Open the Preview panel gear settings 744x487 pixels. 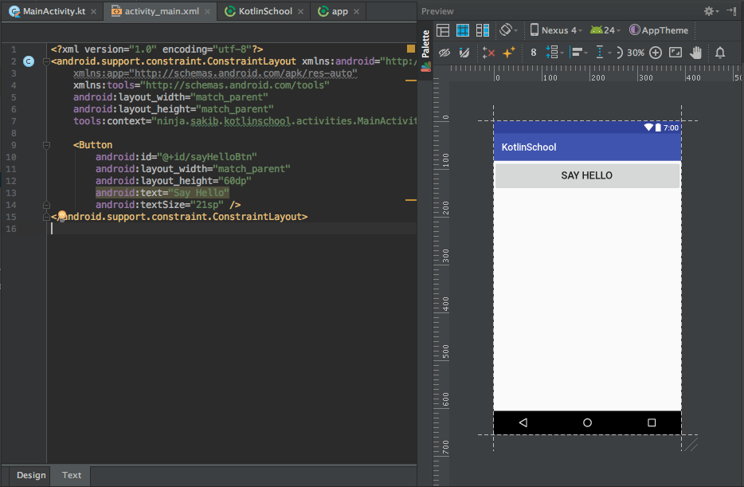pyautogui.click(x=711, y=11)
